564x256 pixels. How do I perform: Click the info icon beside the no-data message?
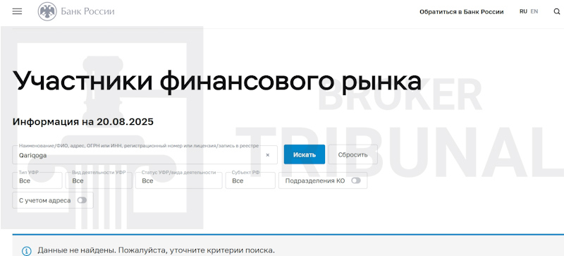(x=27, y=251)
